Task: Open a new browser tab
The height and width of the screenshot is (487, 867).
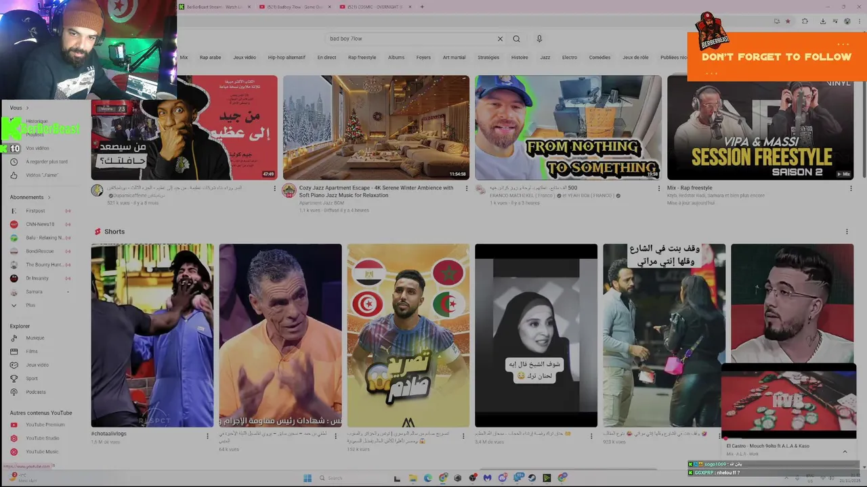Action: tap(422, 7)
